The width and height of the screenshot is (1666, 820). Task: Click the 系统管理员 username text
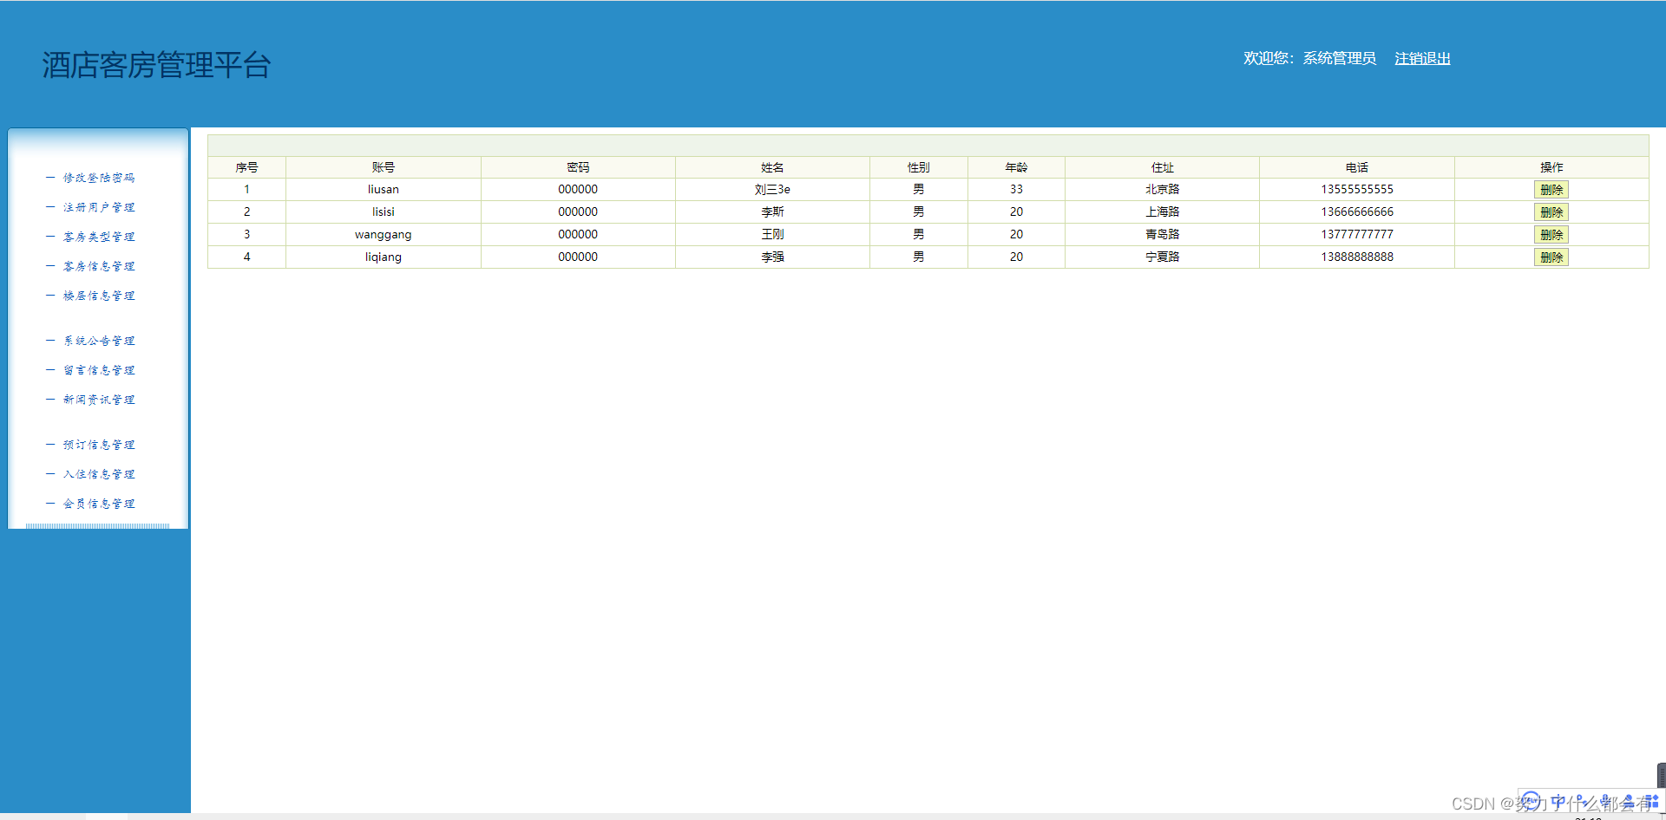click(1339, 58)
